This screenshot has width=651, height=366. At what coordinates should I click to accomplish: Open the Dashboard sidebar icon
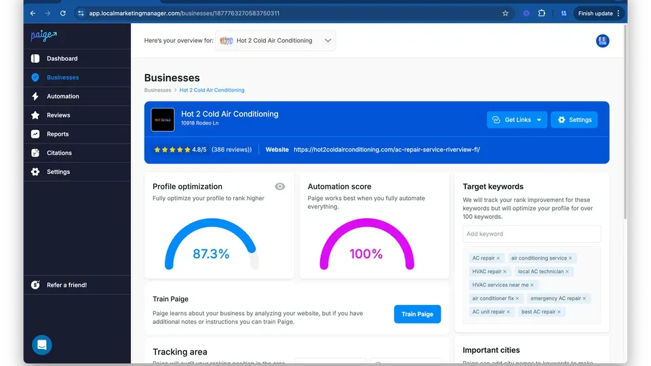point(35,58)
